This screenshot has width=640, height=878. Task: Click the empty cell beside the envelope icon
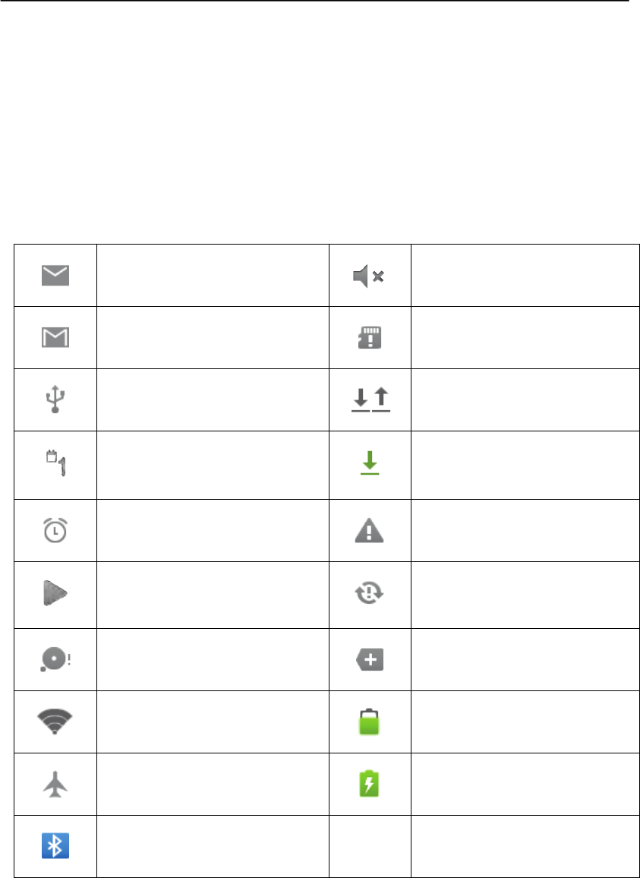coord(213,276)
